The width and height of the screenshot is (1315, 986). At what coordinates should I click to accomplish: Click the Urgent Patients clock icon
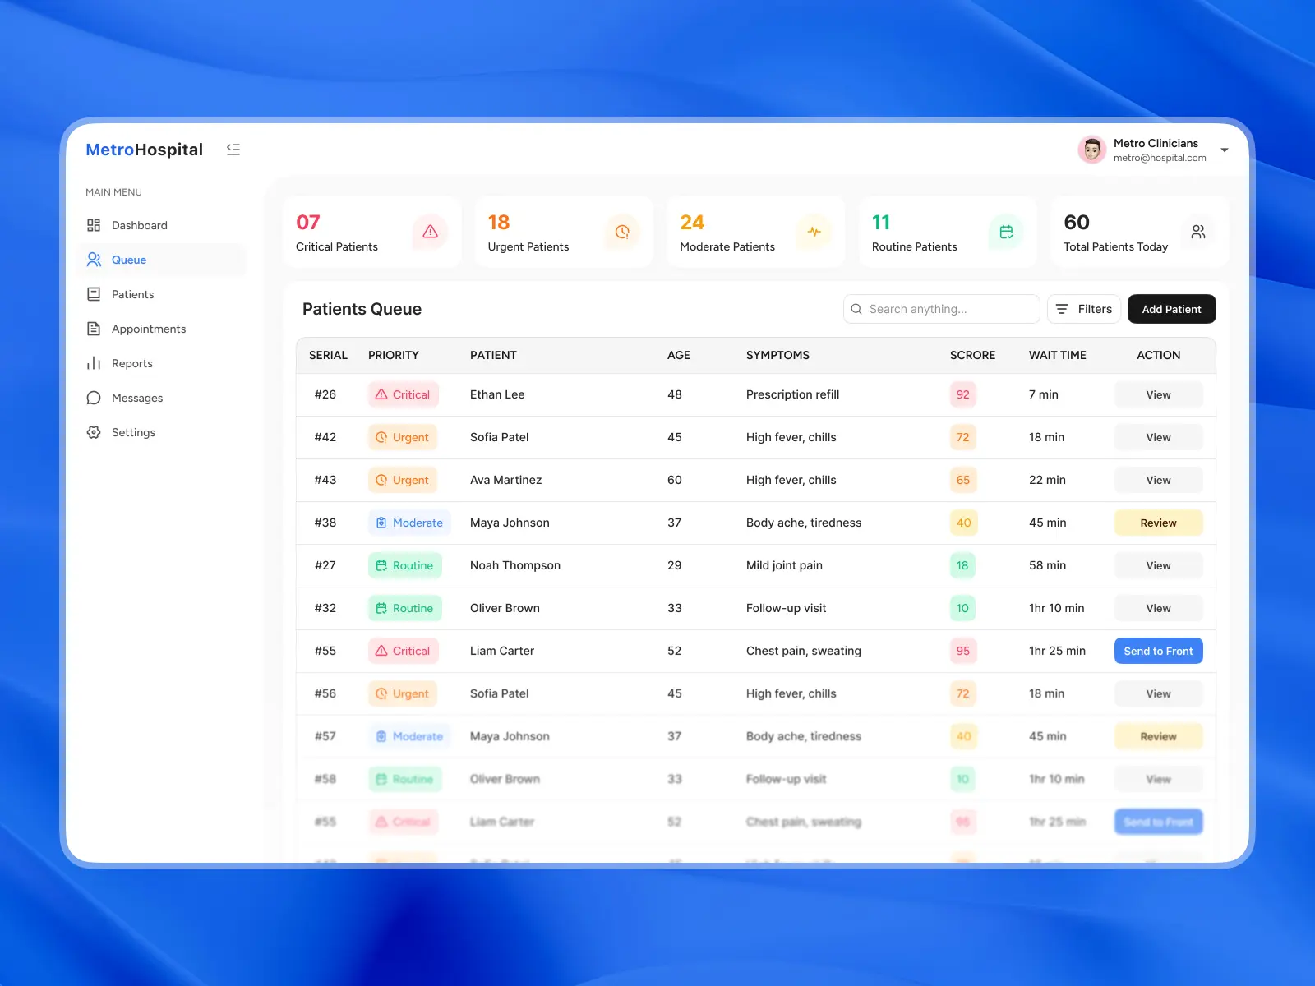point(622,232)
